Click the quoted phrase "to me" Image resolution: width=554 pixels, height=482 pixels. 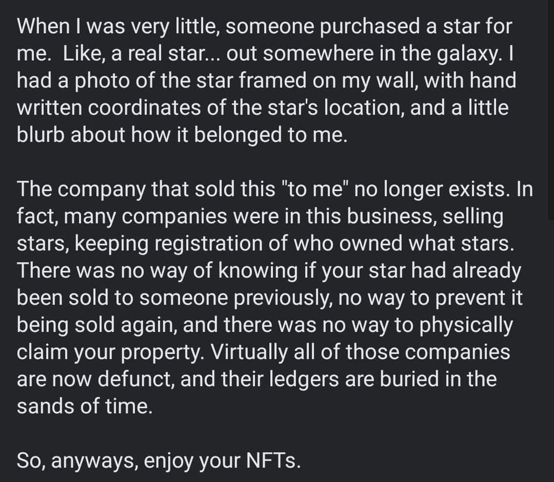click(x=316, y=190)
